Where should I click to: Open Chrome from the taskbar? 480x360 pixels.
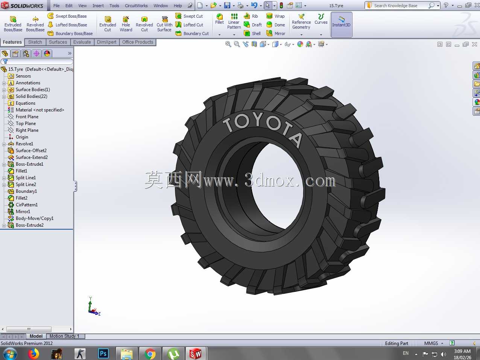tap(150, 354)
